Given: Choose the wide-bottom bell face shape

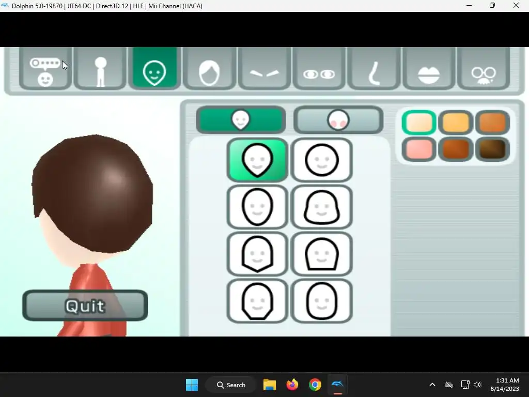Looking at the screenshot, I should point(321,207).
